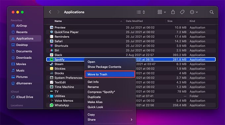The image size is (225, 125).
Task: Sort by the Name column header
Action: coord(58,21)
